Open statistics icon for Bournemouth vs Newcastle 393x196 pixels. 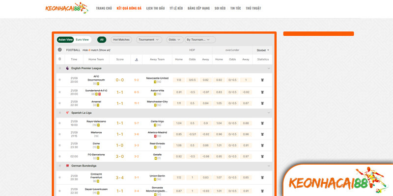pos(262,80)
